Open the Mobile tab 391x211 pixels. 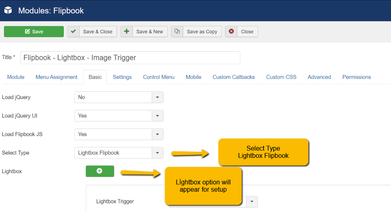pos(194,77)
